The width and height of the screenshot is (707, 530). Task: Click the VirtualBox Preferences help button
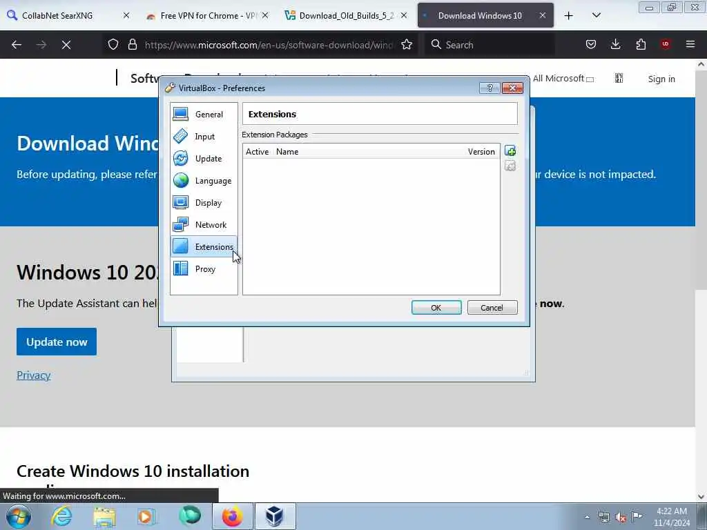[490, 88]
